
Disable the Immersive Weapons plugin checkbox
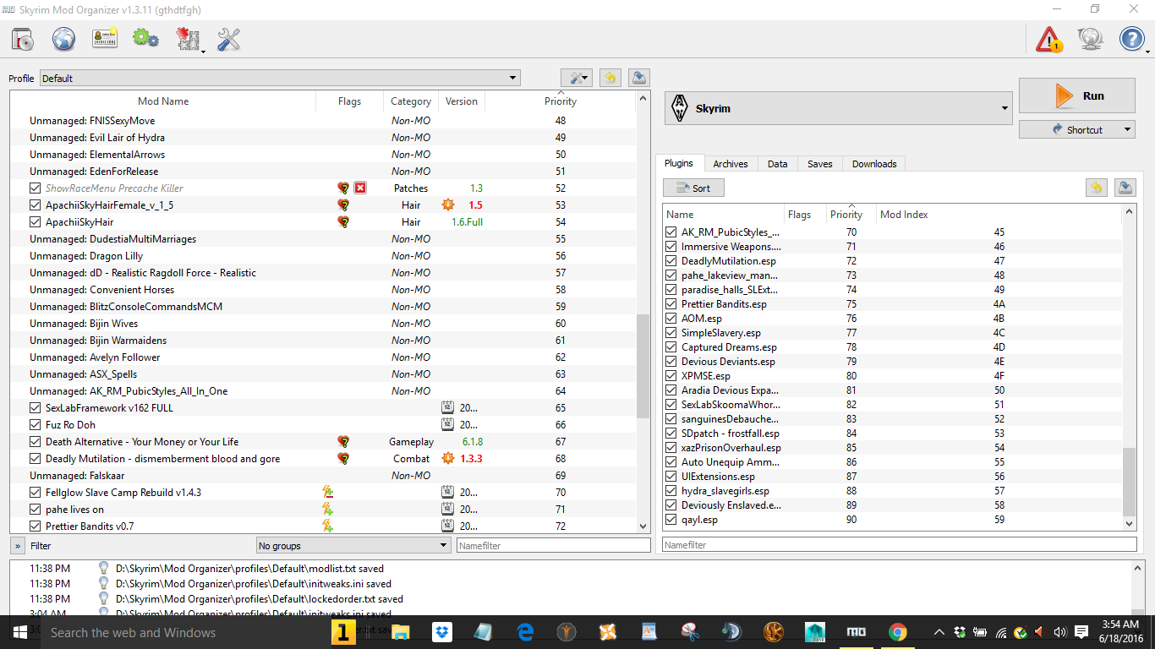[671, 247]
